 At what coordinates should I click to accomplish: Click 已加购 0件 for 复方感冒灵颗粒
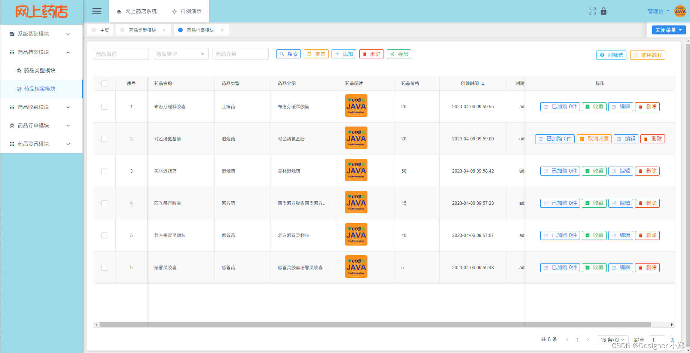(560, 235)
